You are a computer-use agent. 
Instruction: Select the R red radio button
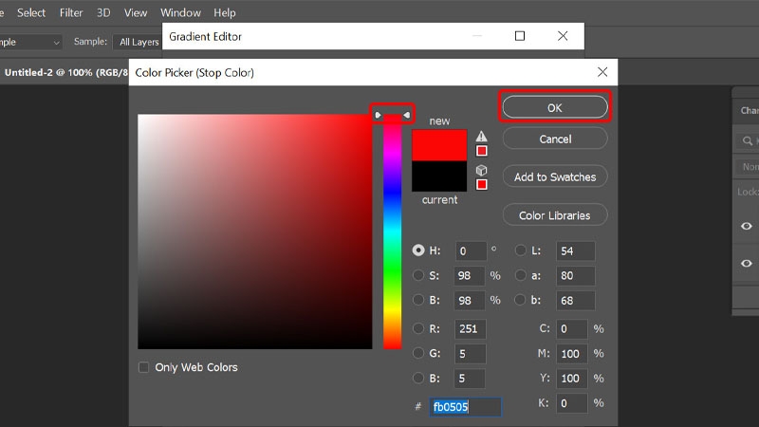pos(418,328)
